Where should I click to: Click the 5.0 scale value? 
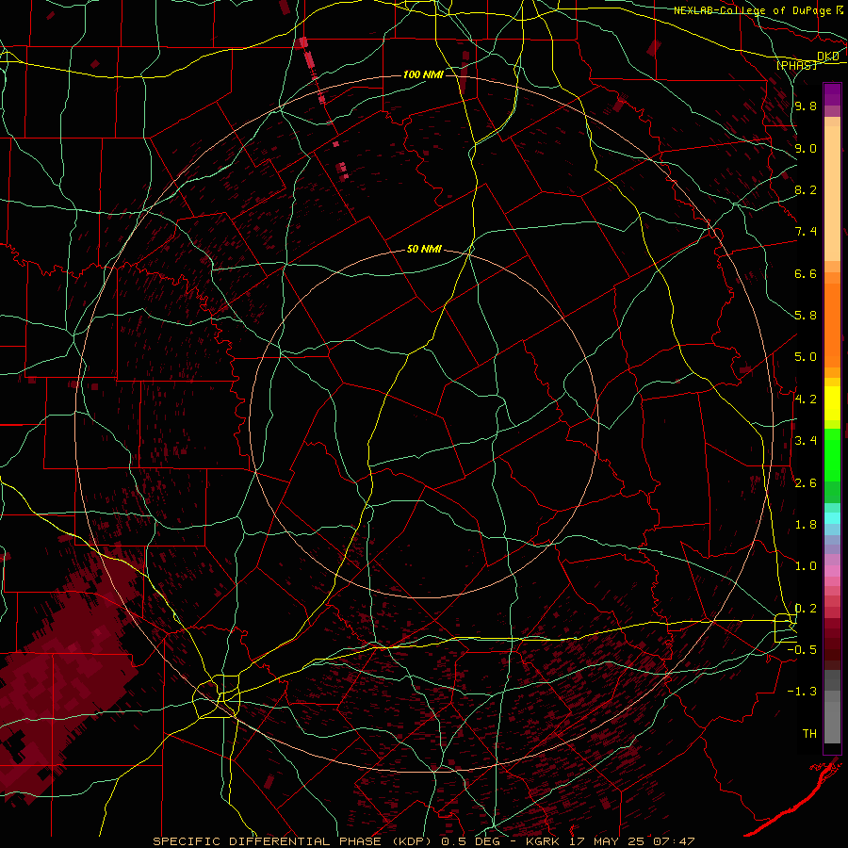pyautogui.click(x=806, y=357)
